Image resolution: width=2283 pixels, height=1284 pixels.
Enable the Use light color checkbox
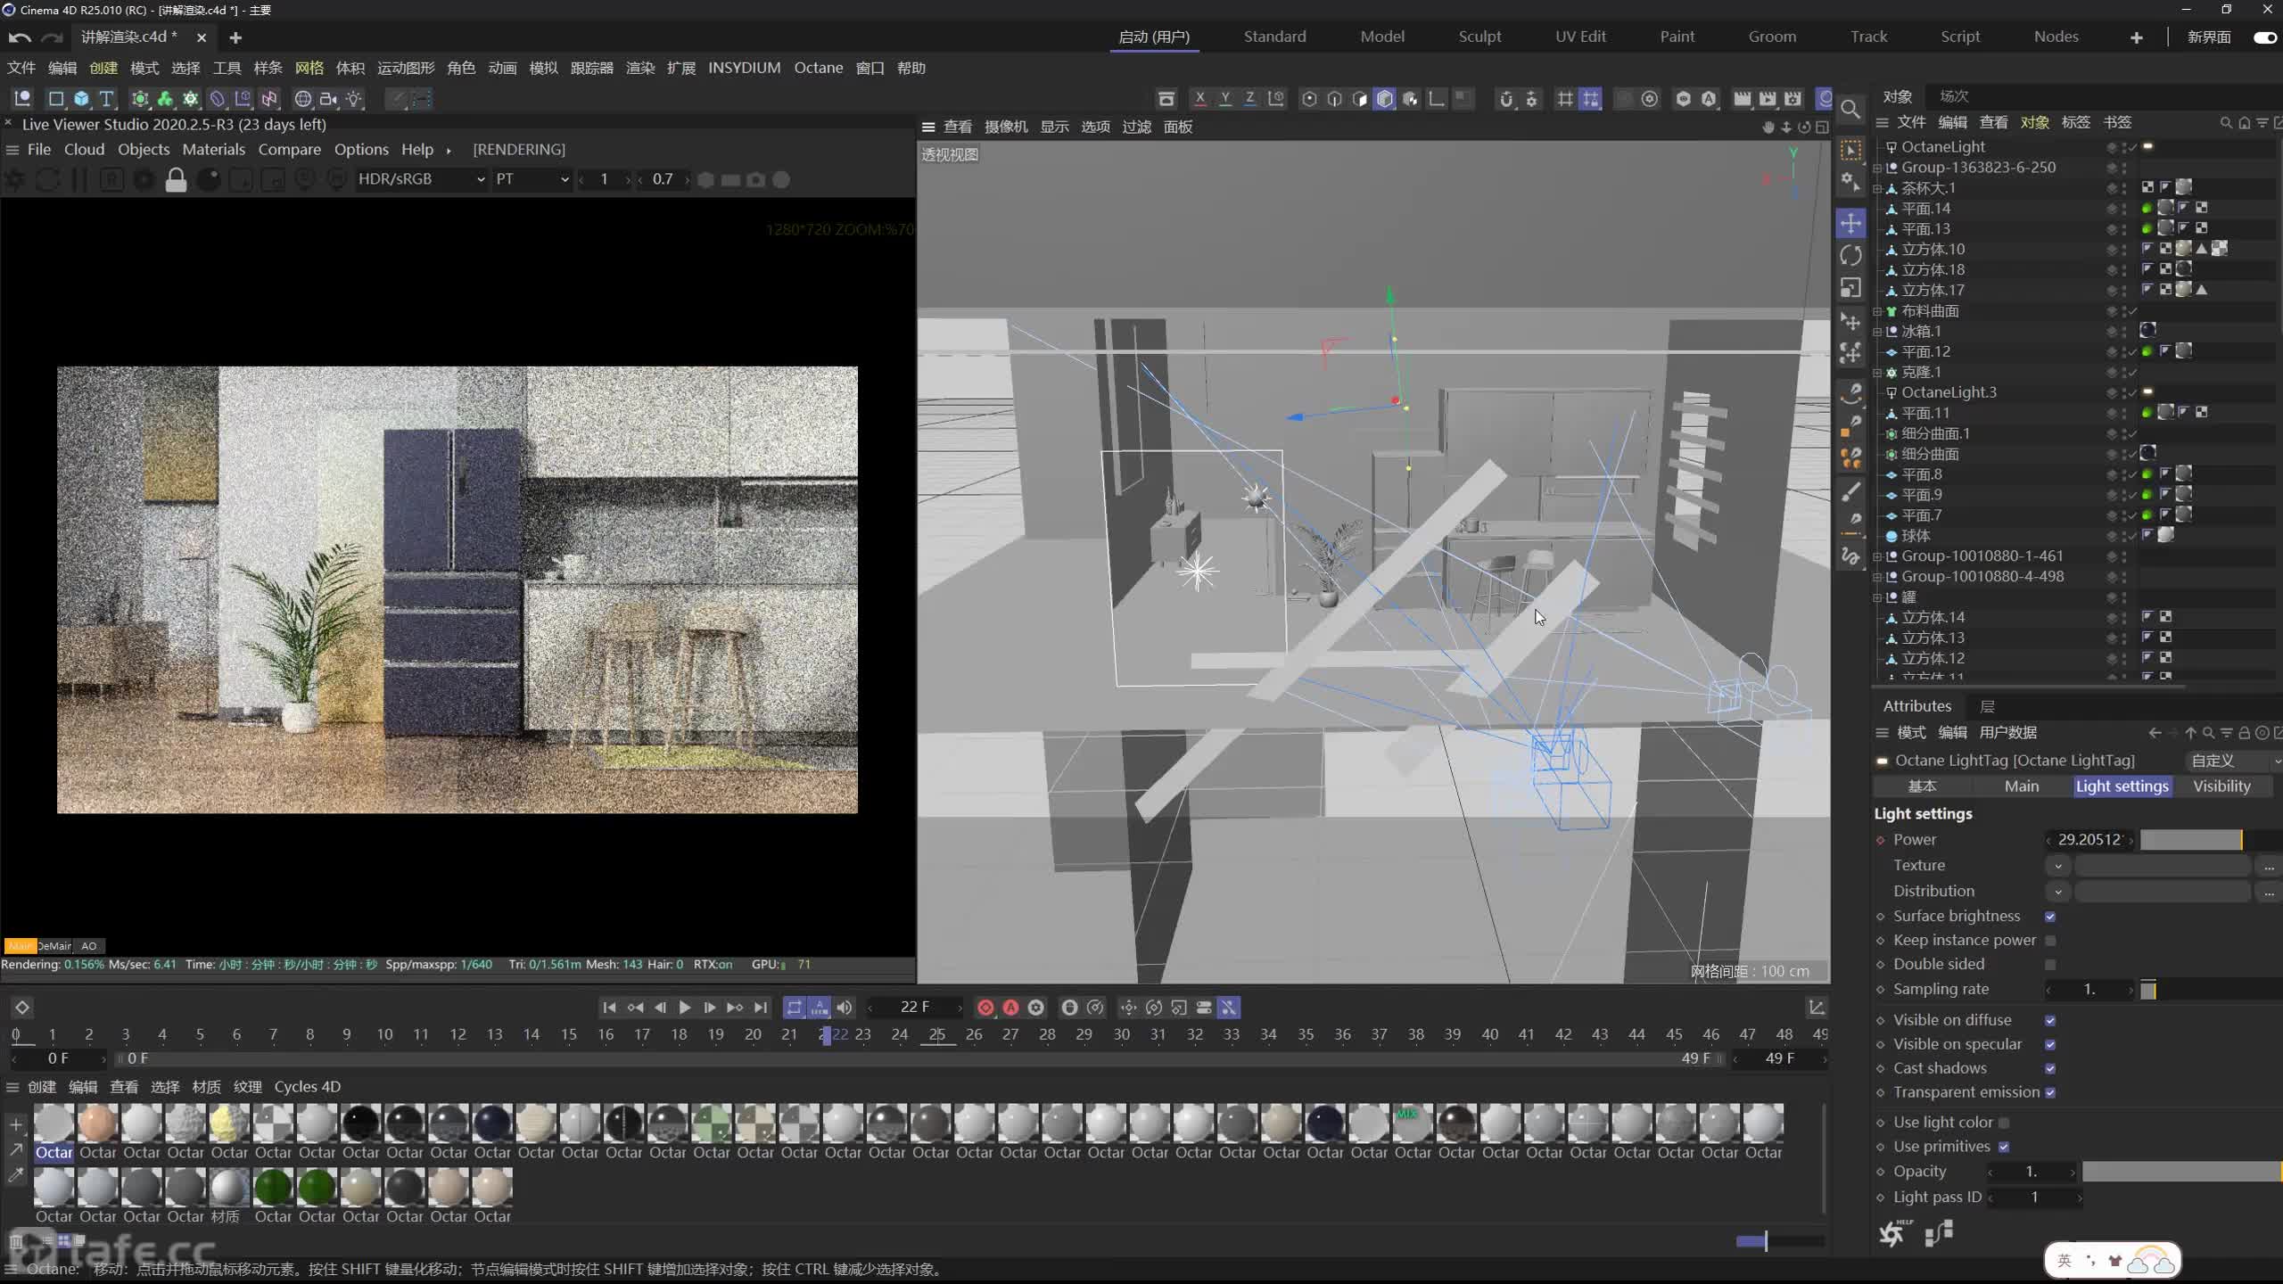2004,1123
